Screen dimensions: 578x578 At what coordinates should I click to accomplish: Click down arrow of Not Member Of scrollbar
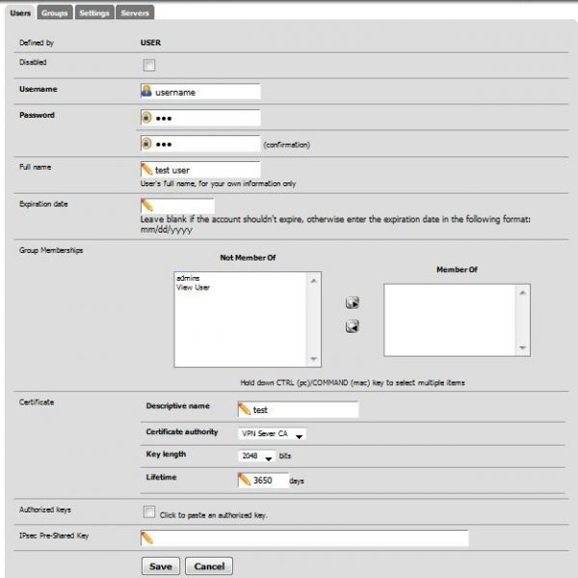(x=314, y=359)
